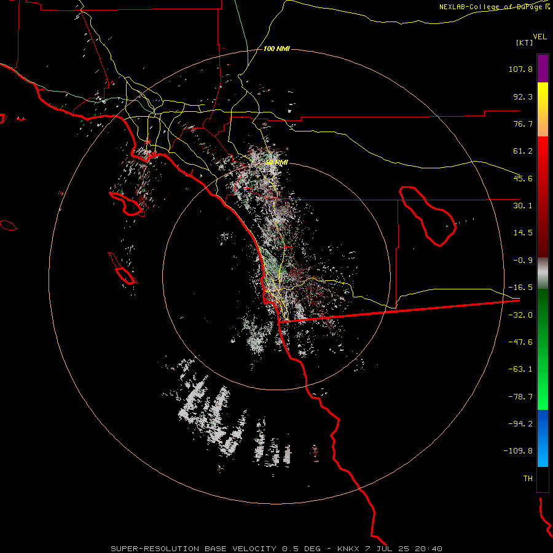The height and width of the screenshot is (553, 553).
Task: Click the 50 NMI range ring label
Action: tap(276, 163)
